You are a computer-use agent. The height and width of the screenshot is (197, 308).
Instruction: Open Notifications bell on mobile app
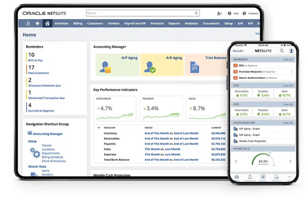pos(250,177)
